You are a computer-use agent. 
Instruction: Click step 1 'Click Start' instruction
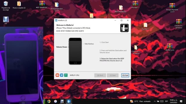pos(104,42)
